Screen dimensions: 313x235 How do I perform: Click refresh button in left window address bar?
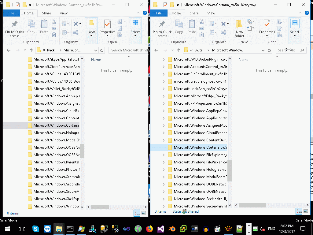[x=102, y=50]
